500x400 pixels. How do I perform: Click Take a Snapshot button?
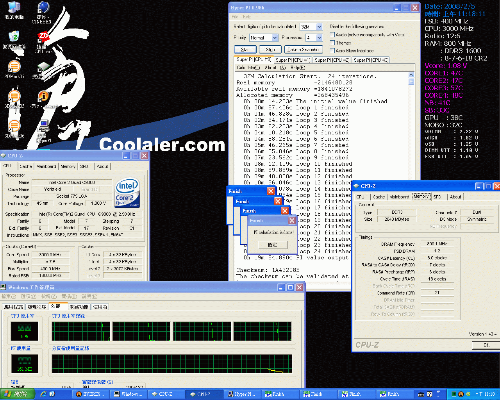pos(304,50)
